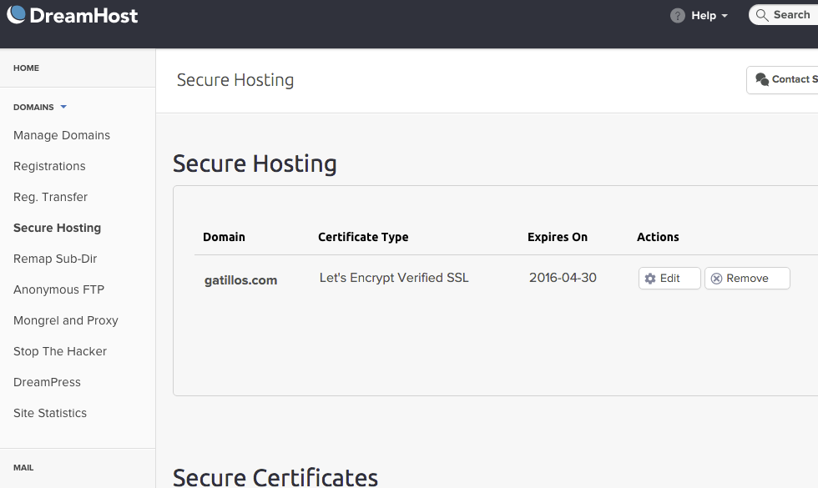Open Manage Domains page
This screenshot has width=818, height=488.
(x=62, y=135)
